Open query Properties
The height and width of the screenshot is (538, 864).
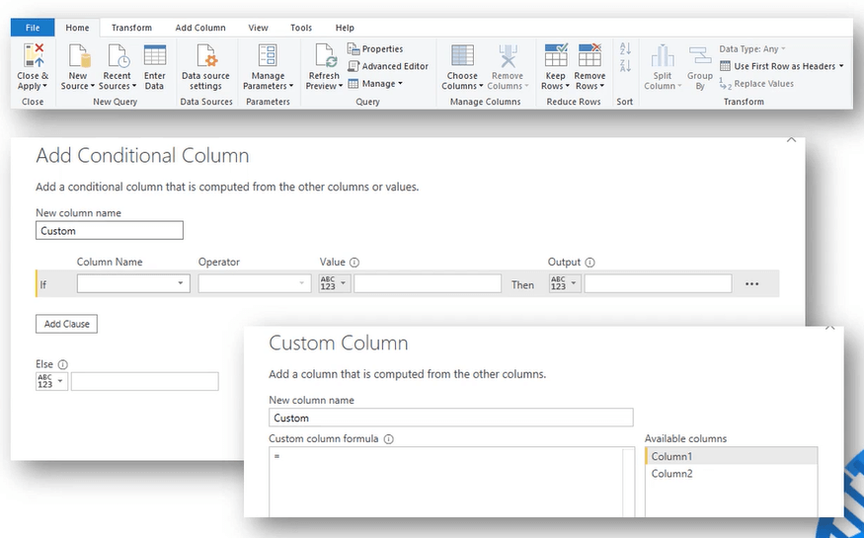click(375, 49)
